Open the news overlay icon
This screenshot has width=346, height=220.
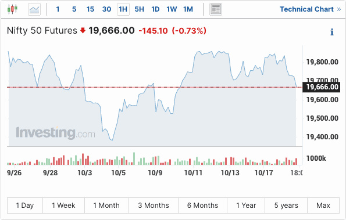click(216, 9)
